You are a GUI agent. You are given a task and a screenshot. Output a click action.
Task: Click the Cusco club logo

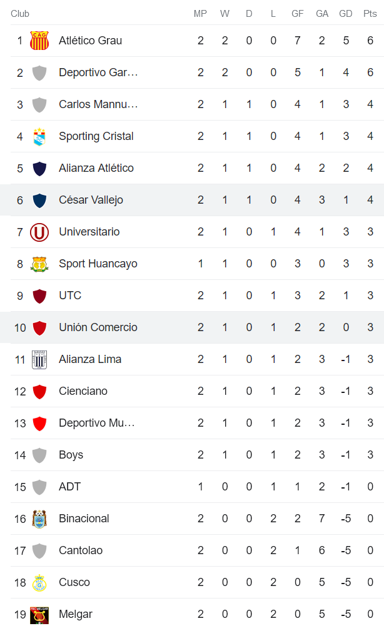(39, 582)
